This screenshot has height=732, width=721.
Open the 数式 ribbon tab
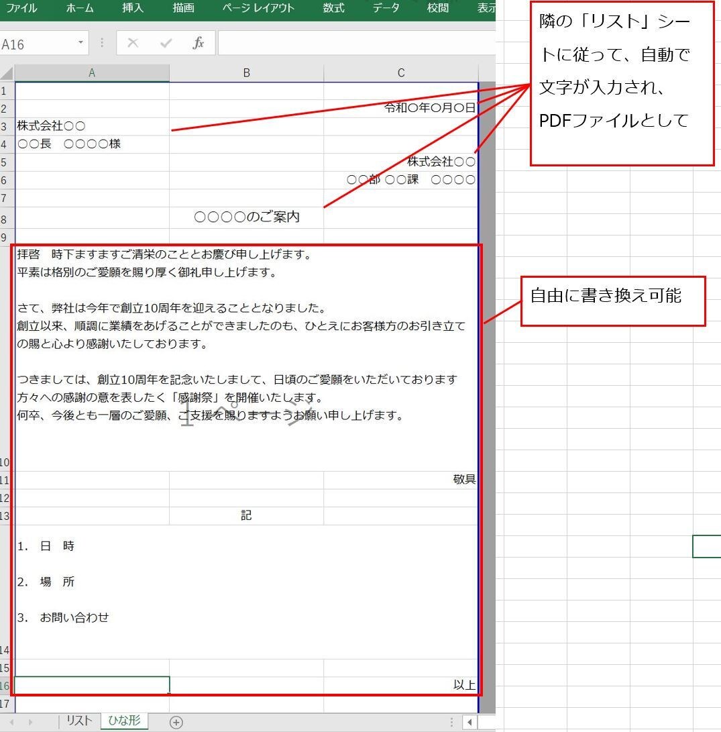coord(333,8)
